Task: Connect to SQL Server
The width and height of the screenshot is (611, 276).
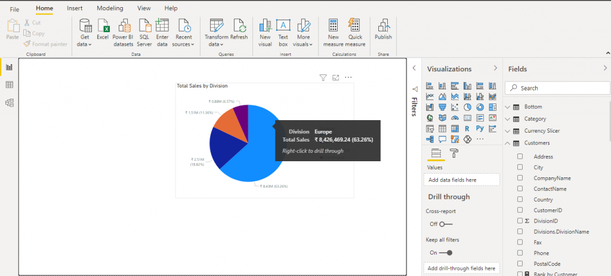Action: pos(144,33)
